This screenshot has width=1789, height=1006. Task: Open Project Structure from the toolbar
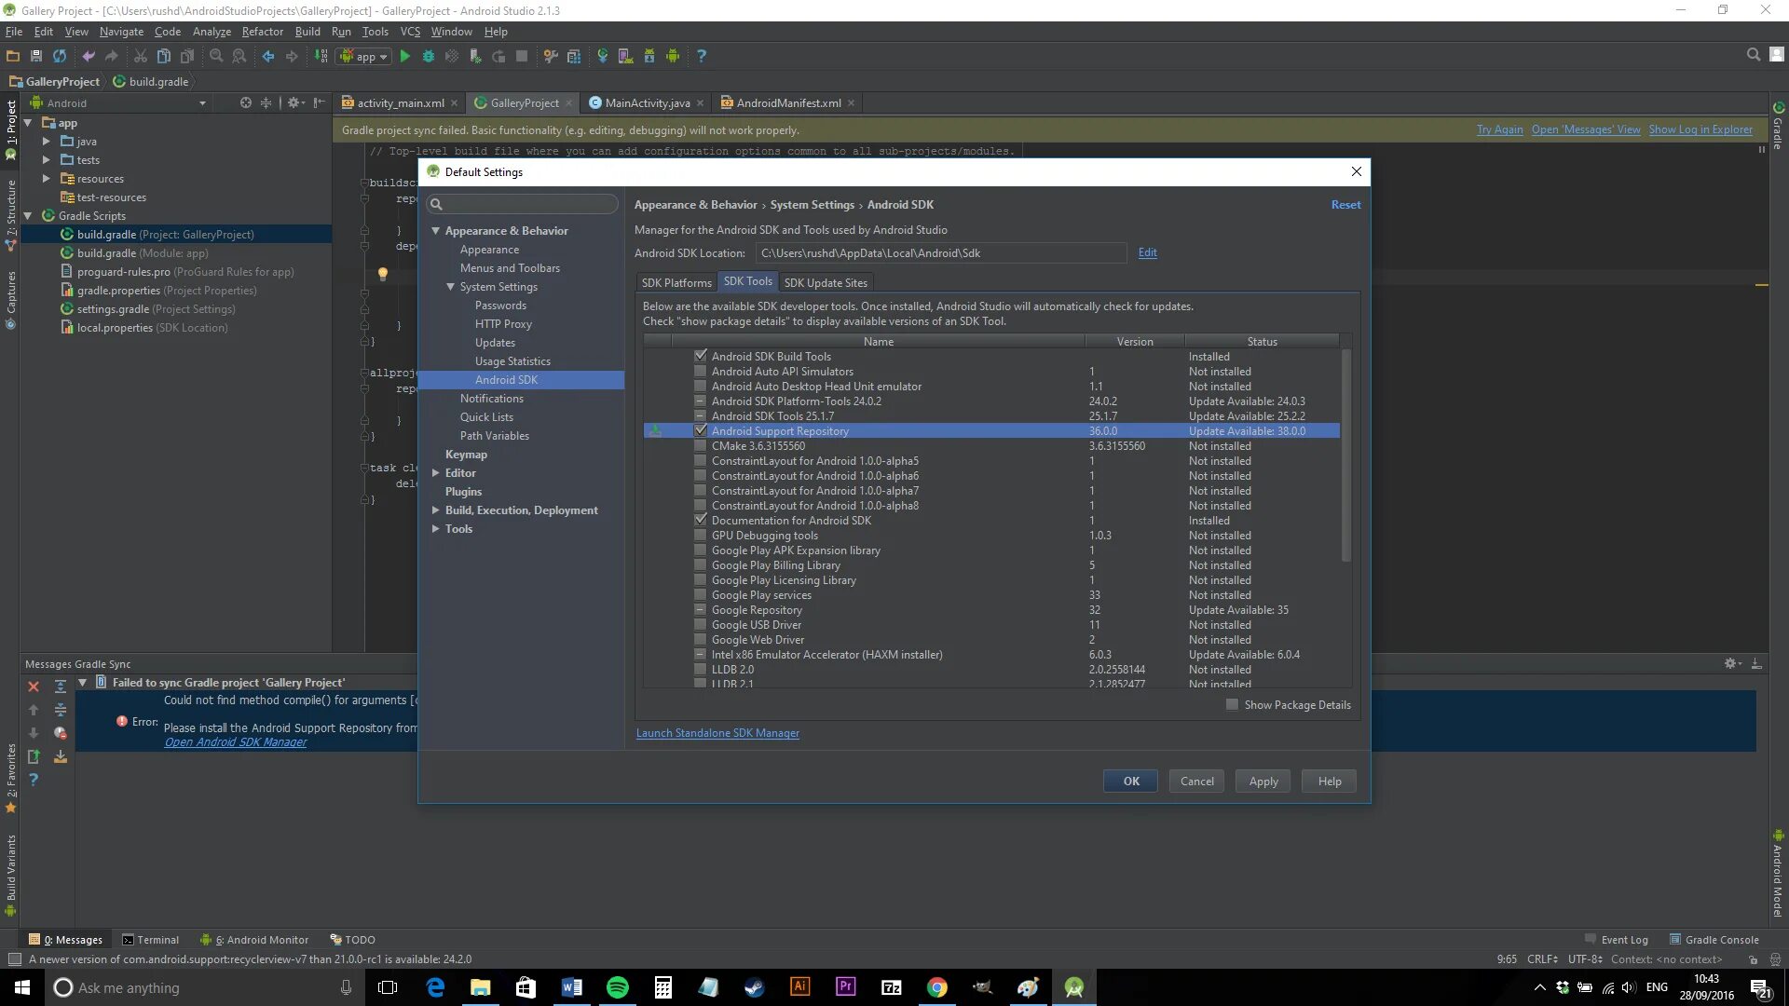(574, 56)
